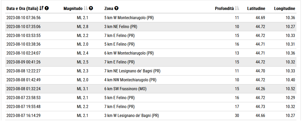Select the 2023-08-10 03:53:55 event row
This screenshot has height=123, width=302.
coord(23,36)
